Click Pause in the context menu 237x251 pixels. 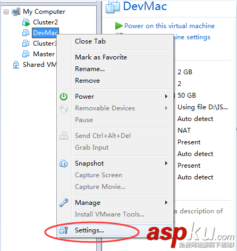point(84,120)
